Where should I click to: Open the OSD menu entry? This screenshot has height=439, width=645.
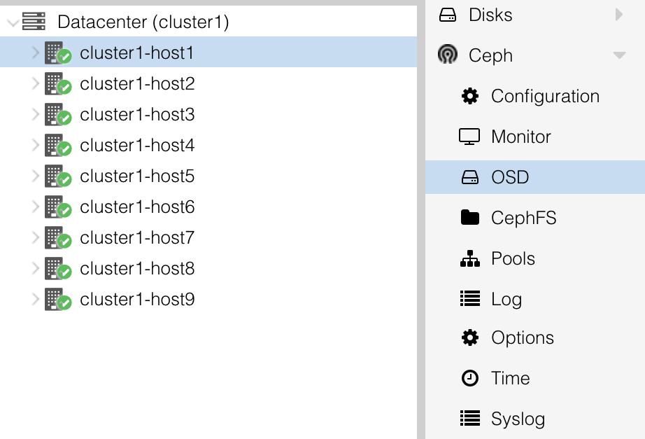click(x=510, y=177)
